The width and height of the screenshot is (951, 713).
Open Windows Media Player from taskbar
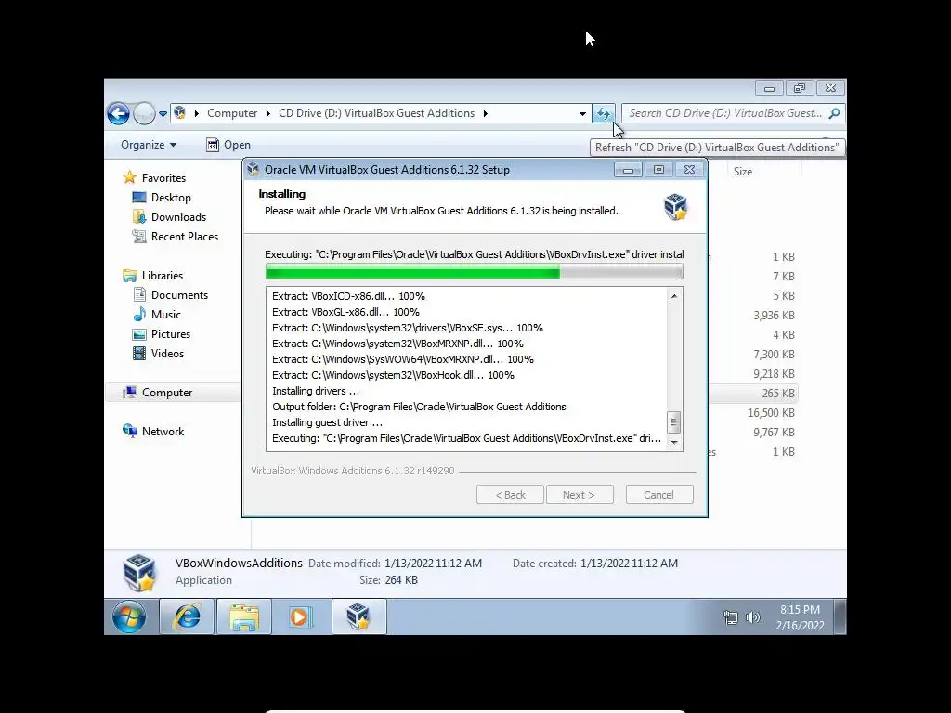[300, 617]
